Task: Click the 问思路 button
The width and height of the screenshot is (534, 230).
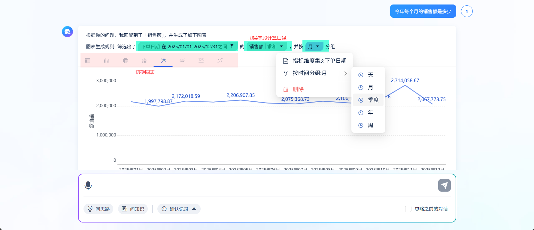Action: (x=98, y=209)
